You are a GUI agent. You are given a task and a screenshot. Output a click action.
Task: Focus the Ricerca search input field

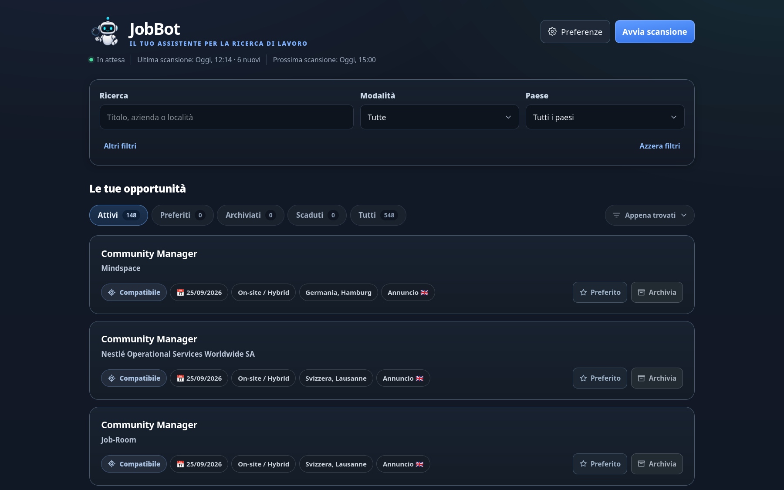pos(226,117)
